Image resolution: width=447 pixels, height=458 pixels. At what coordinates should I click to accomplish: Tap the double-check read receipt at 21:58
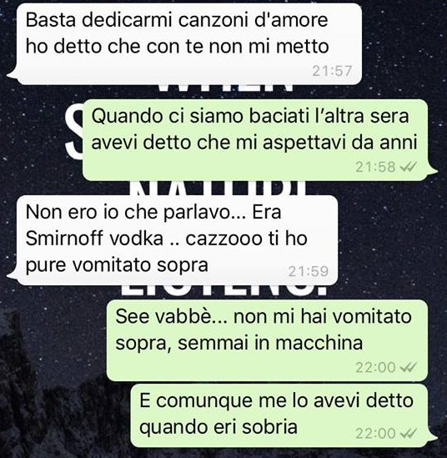(x=408, y=167)
